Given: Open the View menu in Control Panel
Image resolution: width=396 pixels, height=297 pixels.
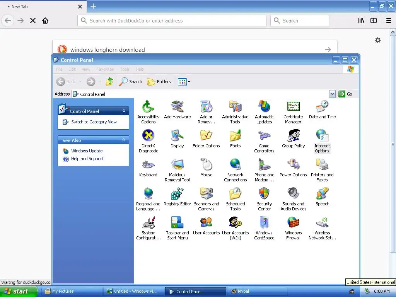Looking at the screenshot, I should pyautogui.click(x=86, y=69).
